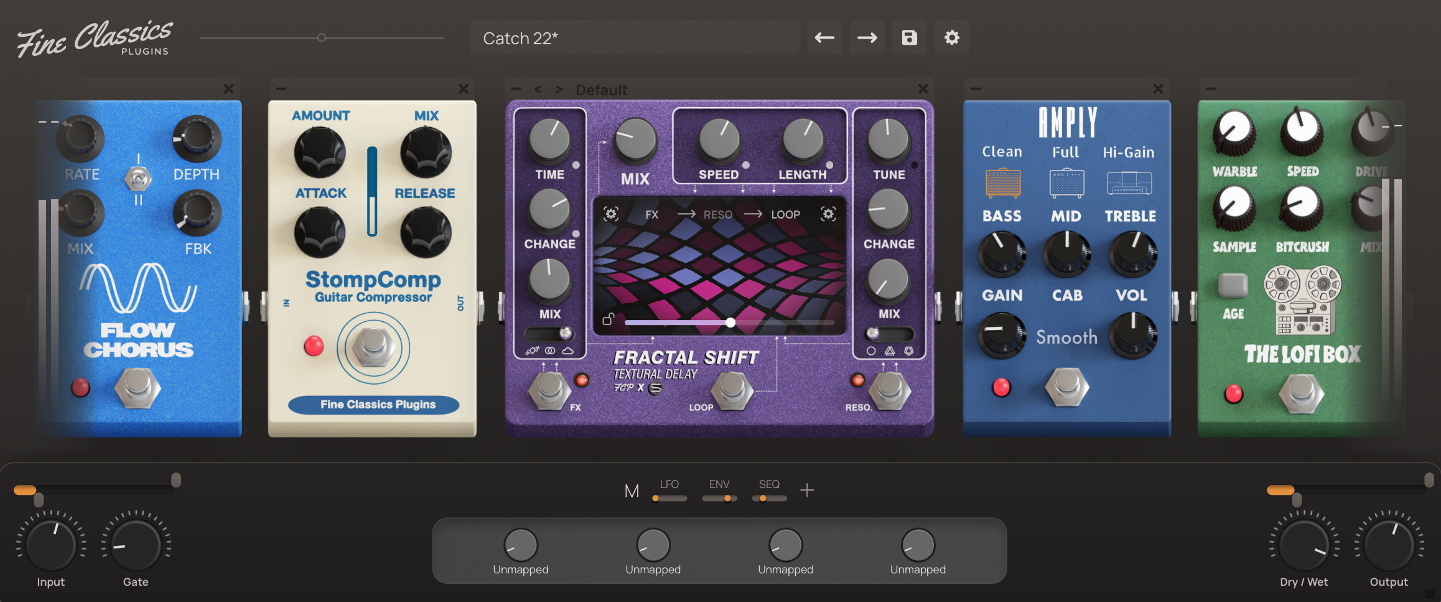Select the circle resonator shape icon
The height and width of the screenshot is (602, 1441).
pyautogui.click(x=871, y=351)
